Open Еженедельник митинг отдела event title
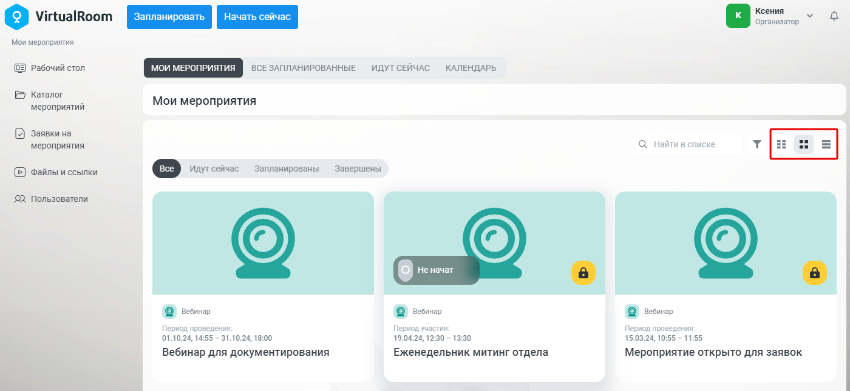The width and height of the screenshot is (850, 391). [471, 352]
